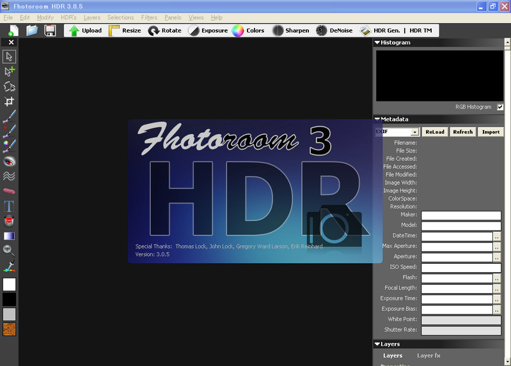Open the Selections menu
Image resolution: width=511 pixels, height=366 pixels.
(121, 18)
